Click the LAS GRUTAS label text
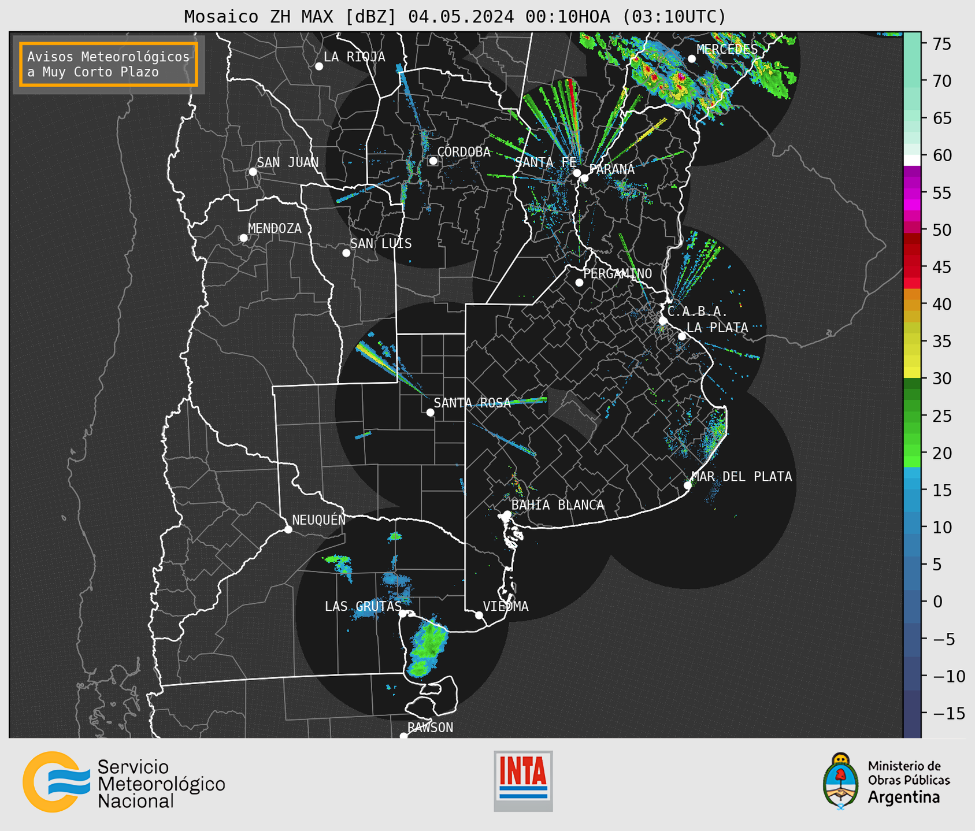The height and width of the screenshot is (831, 975). [363, 606]
